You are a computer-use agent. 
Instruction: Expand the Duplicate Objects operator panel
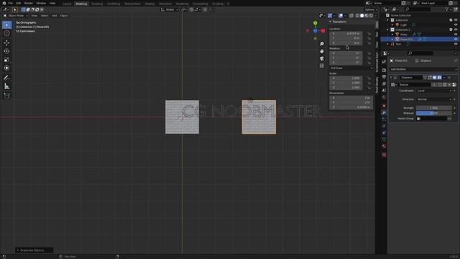[34, 250]
